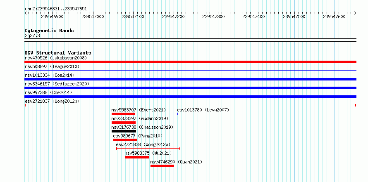Click the red bar under nsv5583707

(x=124, y=114)
